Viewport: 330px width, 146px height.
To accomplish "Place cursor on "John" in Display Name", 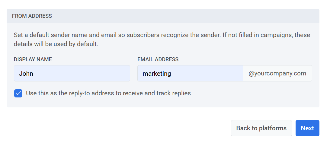I will point(26,73).
